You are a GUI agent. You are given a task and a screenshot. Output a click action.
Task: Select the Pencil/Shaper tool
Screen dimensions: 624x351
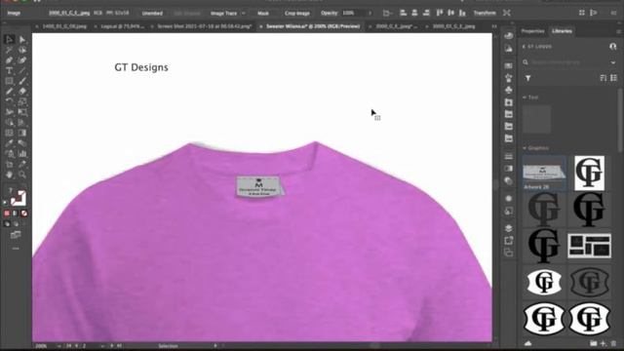(x=9, y=91)
